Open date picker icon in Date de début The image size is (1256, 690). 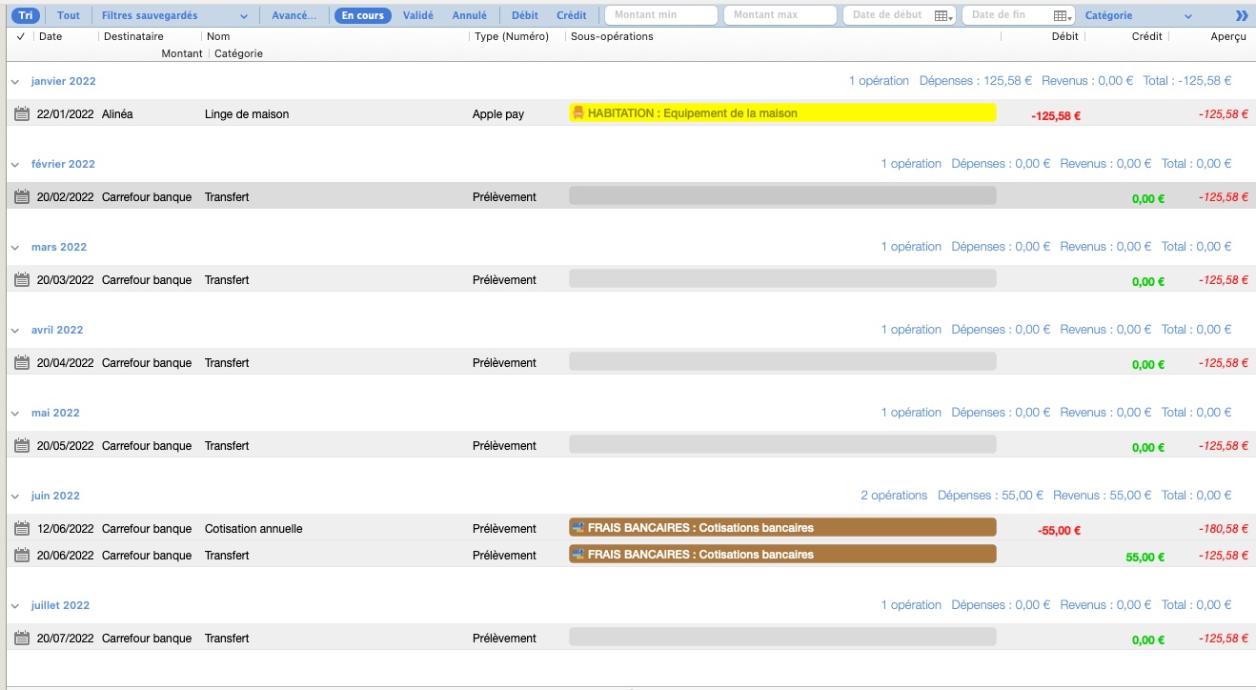943,16
